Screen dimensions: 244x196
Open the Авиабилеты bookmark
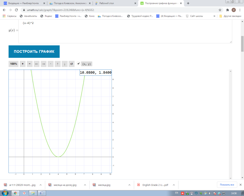(x=29, y=16)
